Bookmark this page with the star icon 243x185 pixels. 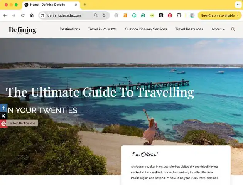[104, 15]
